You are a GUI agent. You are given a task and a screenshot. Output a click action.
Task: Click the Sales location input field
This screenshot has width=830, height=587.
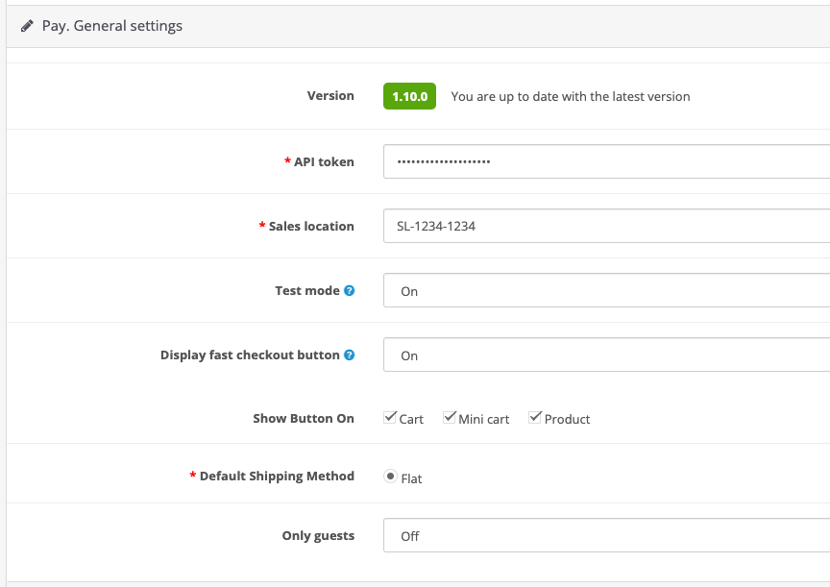pos(606,226)
